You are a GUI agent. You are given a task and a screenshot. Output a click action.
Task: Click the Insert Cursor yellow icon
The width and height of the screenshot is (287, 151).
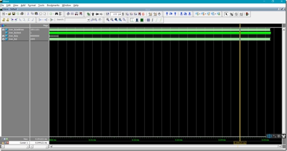pyautogui.click(x=3, y=20)
